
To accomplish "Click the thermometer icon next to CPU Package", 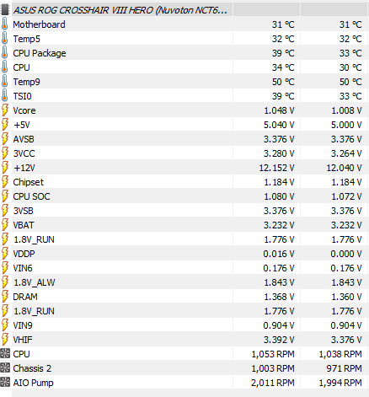I will click(x=5, y=52).
